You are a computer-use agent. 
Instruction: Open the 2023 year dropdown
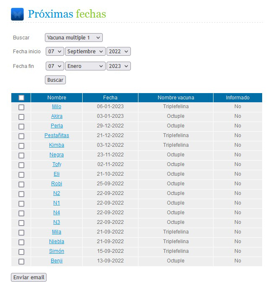point(119,66)
